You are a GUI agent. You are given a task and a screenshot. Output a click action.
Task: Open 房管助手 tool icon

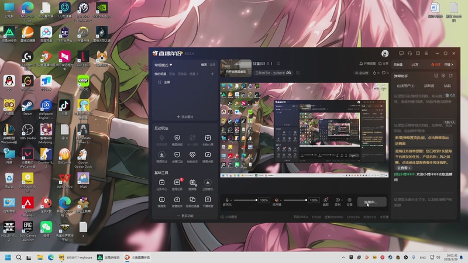click(x=177, y=199)
